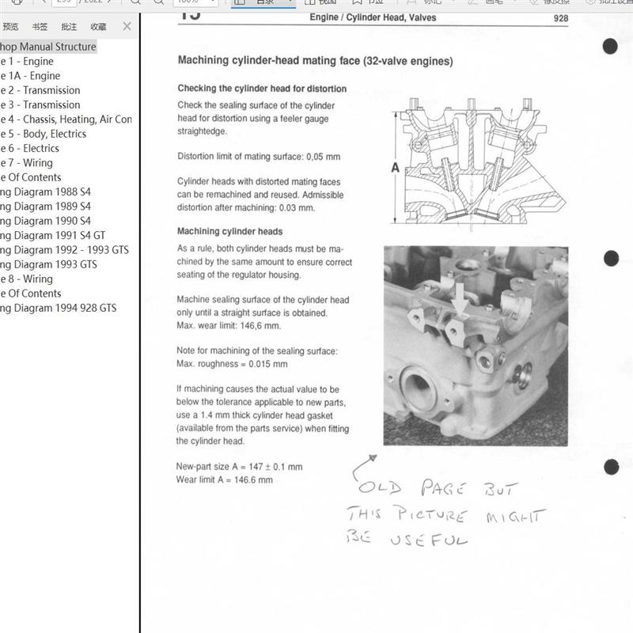
Task: Open the '8 - Wiring' bookmark
Action: [x=27, y=279]
